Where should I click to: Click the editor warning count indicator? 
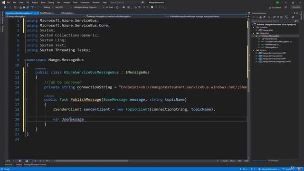click(28, 161)
